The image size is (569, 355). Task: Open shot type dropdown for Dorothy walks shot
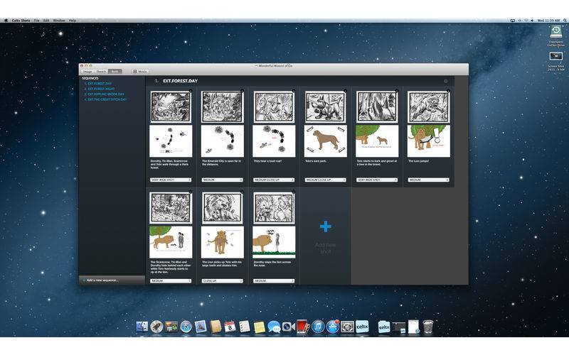point(171,180)
